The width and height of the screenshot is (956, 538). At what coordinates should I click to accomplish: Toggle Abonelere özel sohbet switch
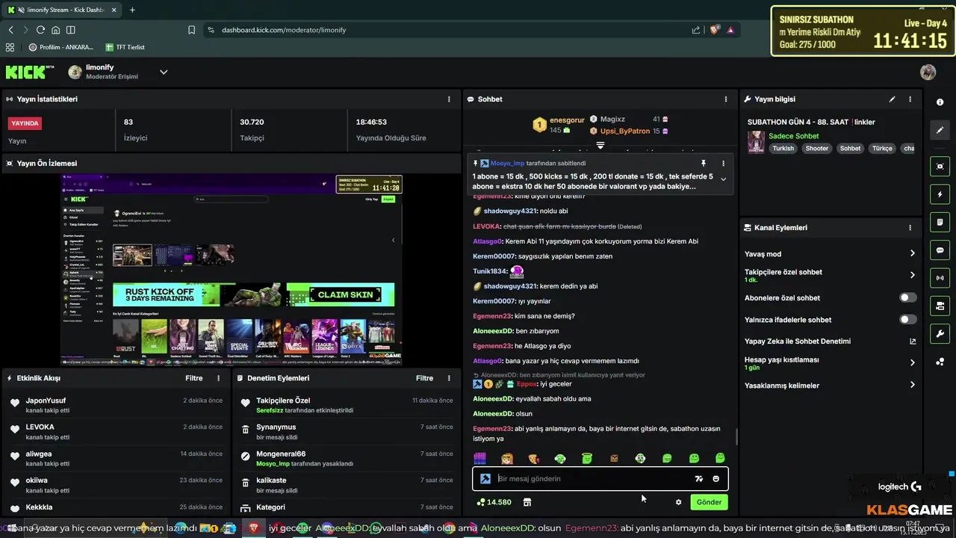(907, 297)
